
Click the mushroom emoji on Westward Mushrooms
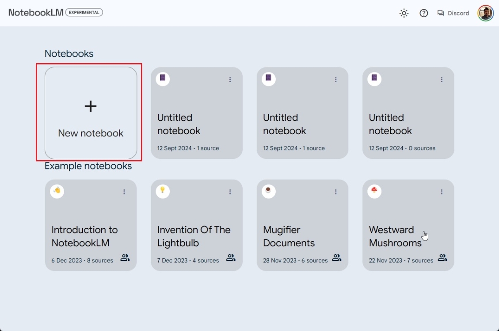[x=374, y=191]
